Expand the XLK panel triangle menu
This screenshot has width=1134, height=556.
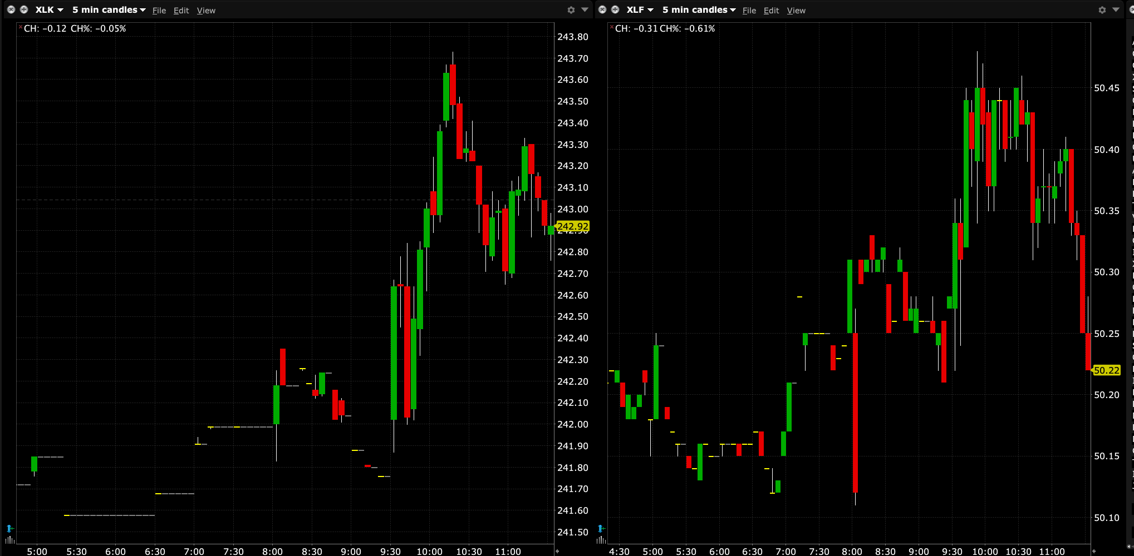(585, 10)
